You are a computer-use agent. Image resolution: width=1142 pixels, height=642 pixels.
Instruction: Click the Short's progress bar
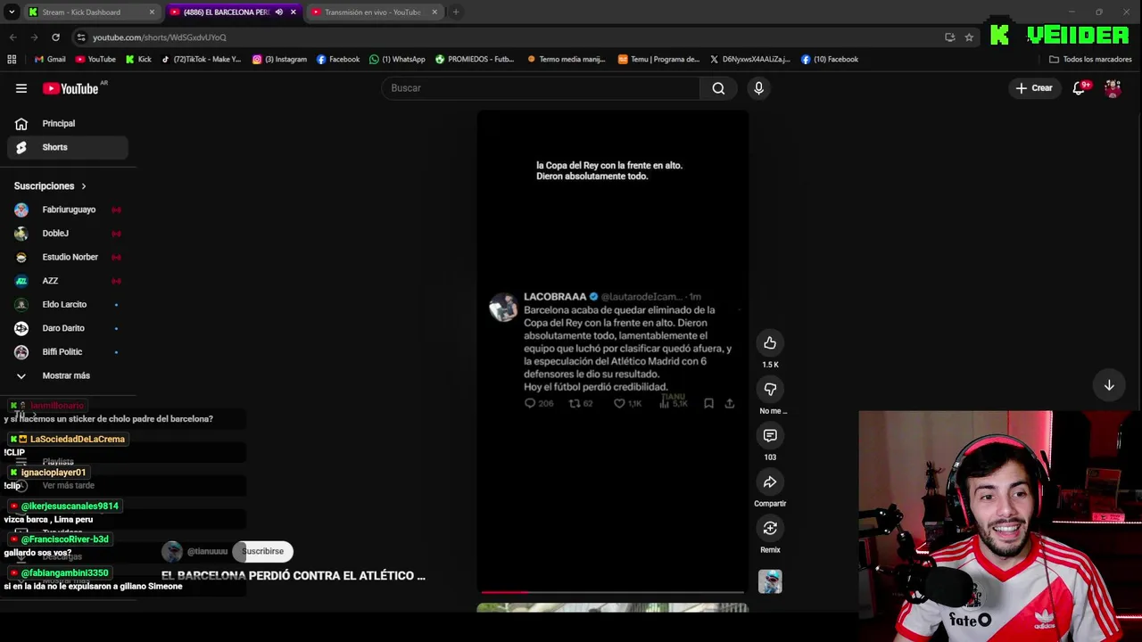click(x=612, y=592)
